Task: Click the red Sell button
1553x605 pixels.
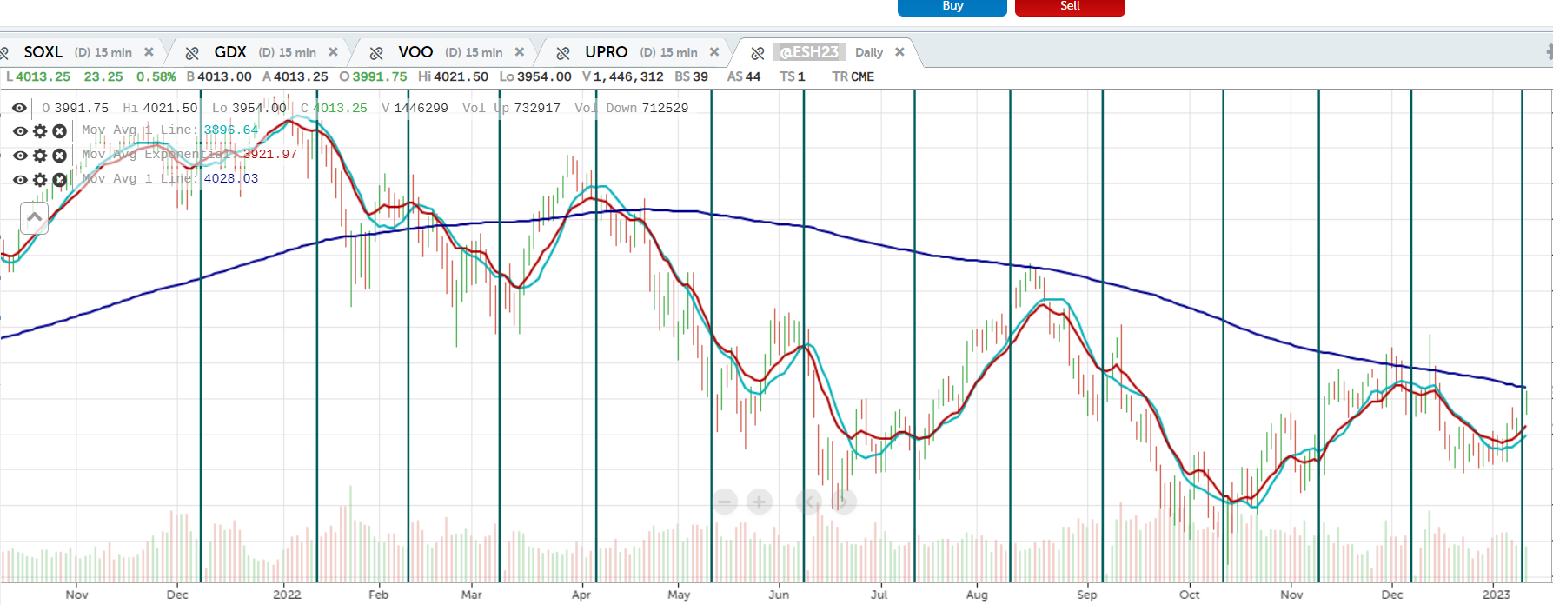Action: [1070, 7]
